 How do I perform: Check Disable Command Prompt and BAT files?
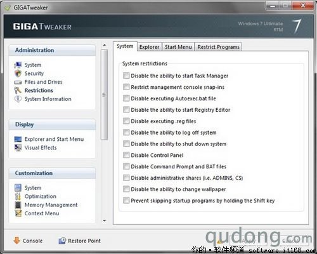(126, 166)
